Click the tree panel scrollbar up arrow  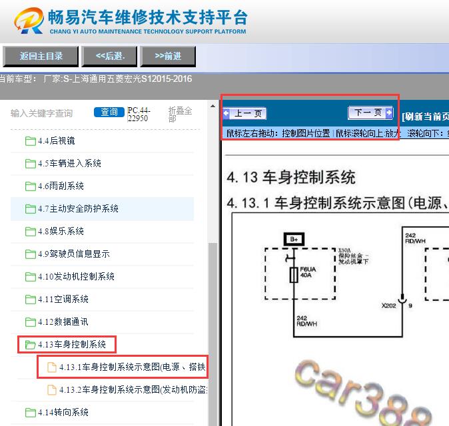tap(213, 106)
